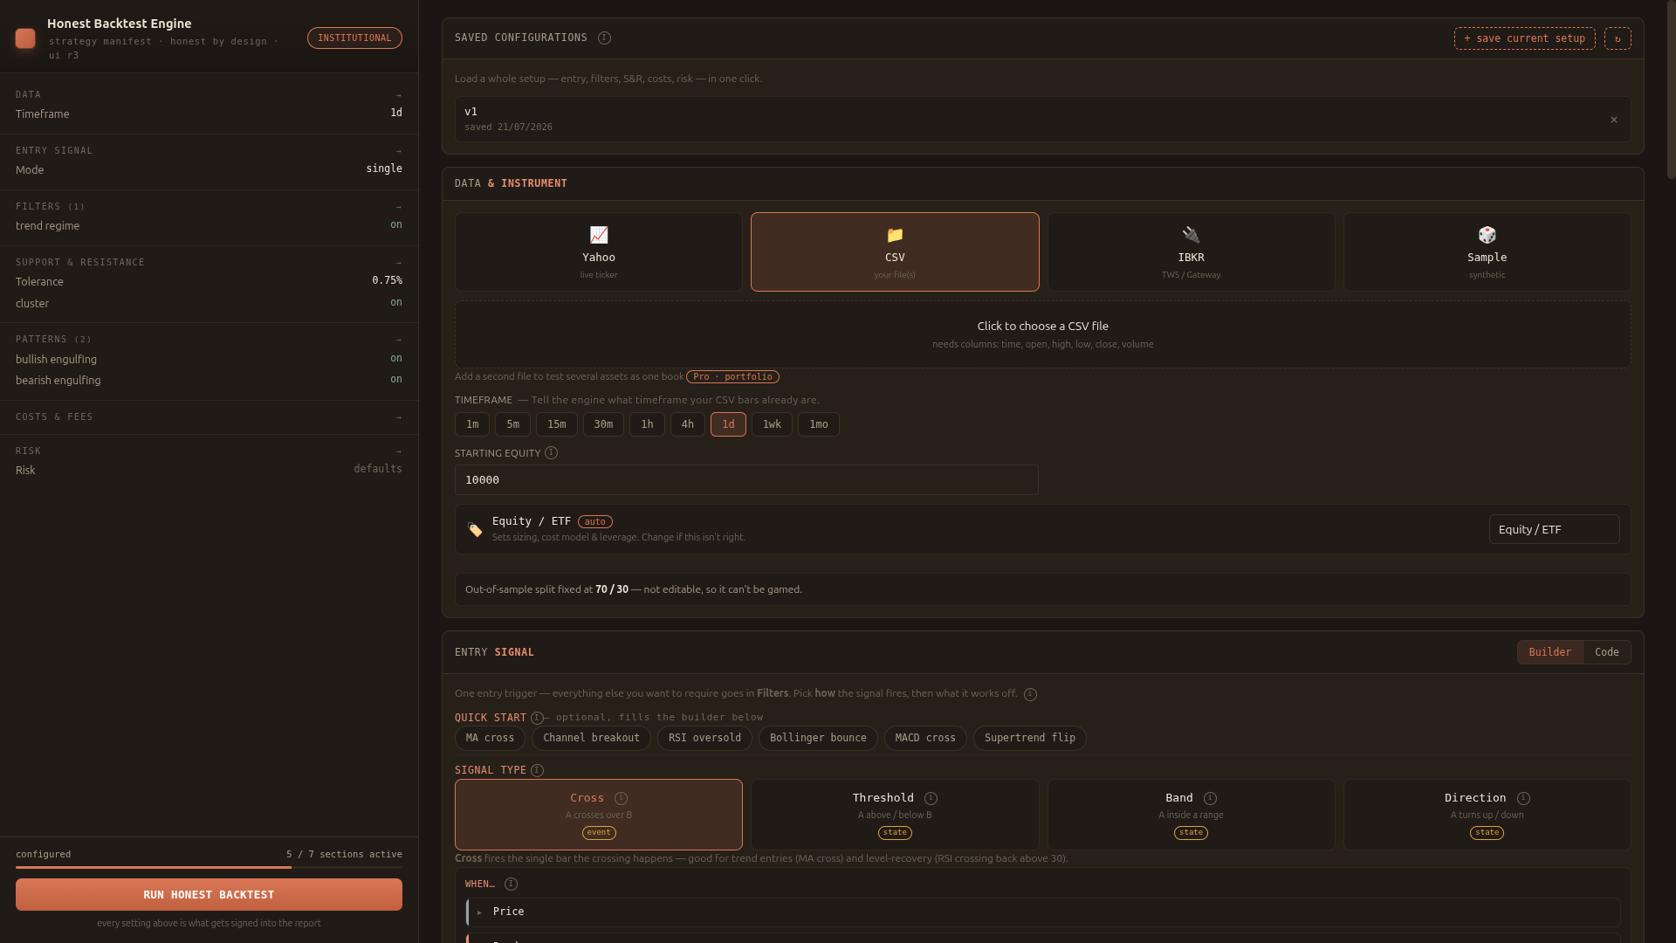Screen dimensions: 1676x943
Task: Open the Cross signal info icon
Action: pyautogui.click(x=621, y=799)
